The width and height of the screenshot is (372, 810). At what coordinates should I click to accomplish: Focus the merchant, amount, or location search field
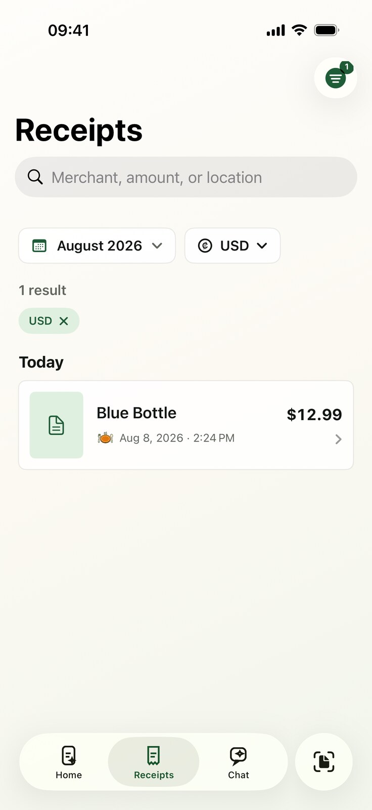tap(186, 177)
